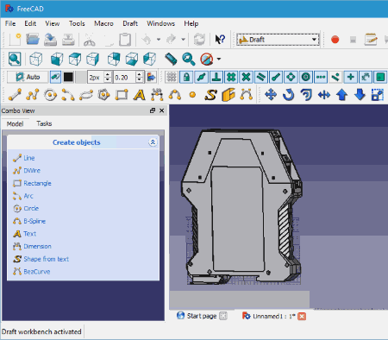Toggle the snap grid display
Viewport: 388px width, 340px height.
[x=172, y=77]
